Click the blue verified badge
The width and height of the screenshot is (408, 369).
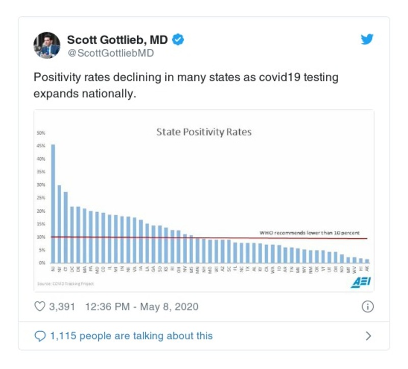(x=177, y=40)
